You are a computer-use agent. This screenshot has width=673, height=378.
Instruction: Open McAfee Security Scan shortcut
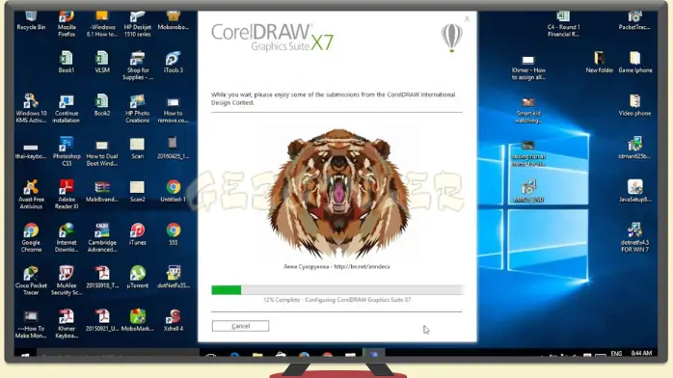[67, 281]
